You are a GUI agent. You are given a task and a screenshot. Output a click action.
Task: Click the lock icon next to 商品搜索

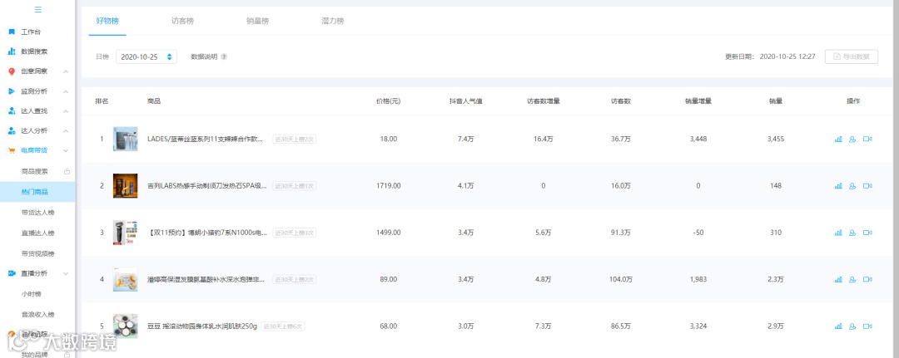click(x=67, y=172)
